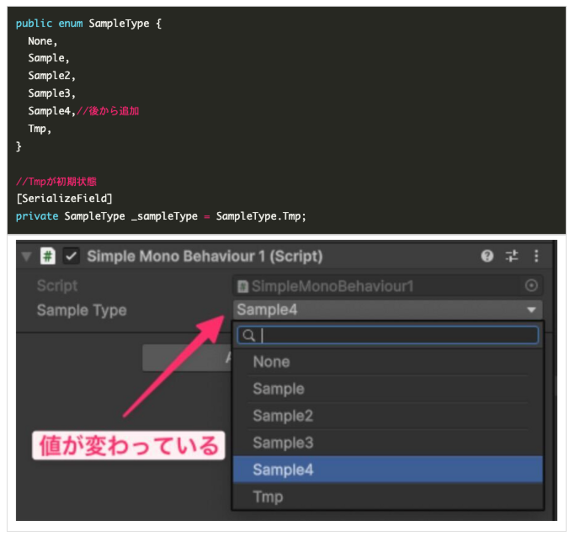Click the SimpleMonoBehaviour1 script reference field
Viewport: 575px width, 542px height.
coord(387,286)
